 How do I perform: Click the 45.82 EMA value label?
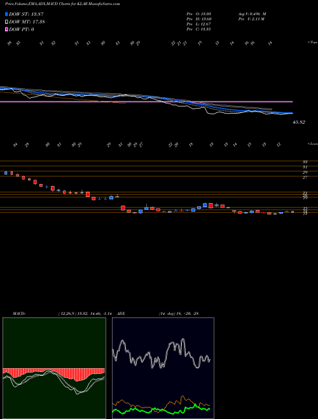(x=299, y=122)
